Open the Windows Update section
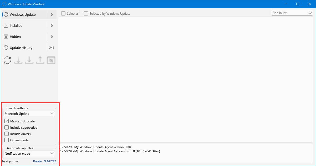The width and height of the screenshot is (316, 166). tap(29, 14)
